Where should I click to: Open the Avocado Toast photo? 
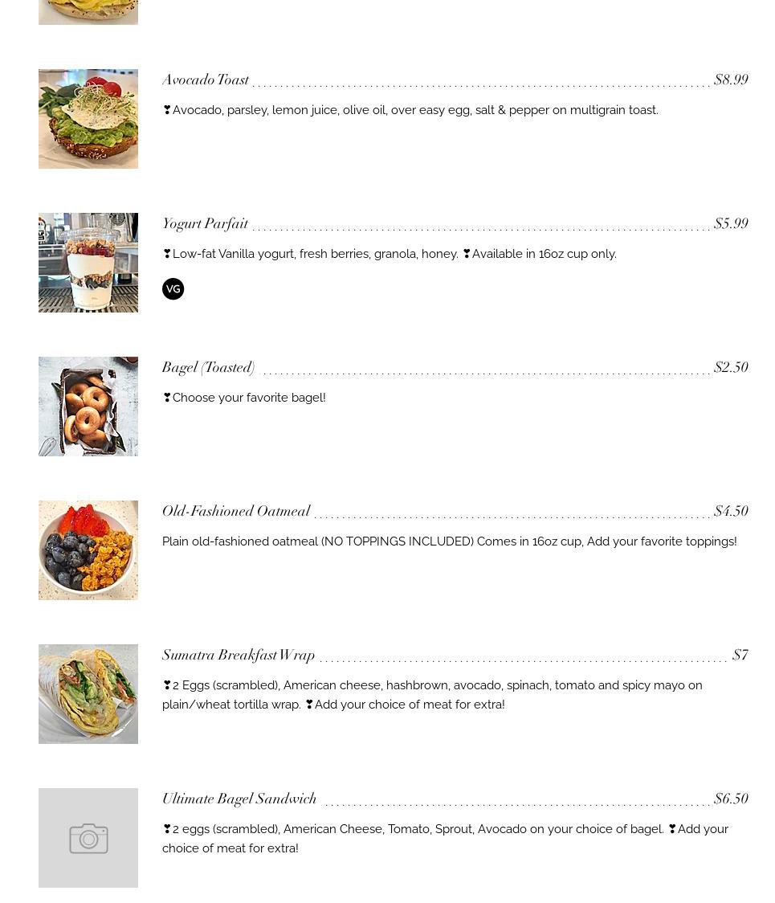pos(88,119)
